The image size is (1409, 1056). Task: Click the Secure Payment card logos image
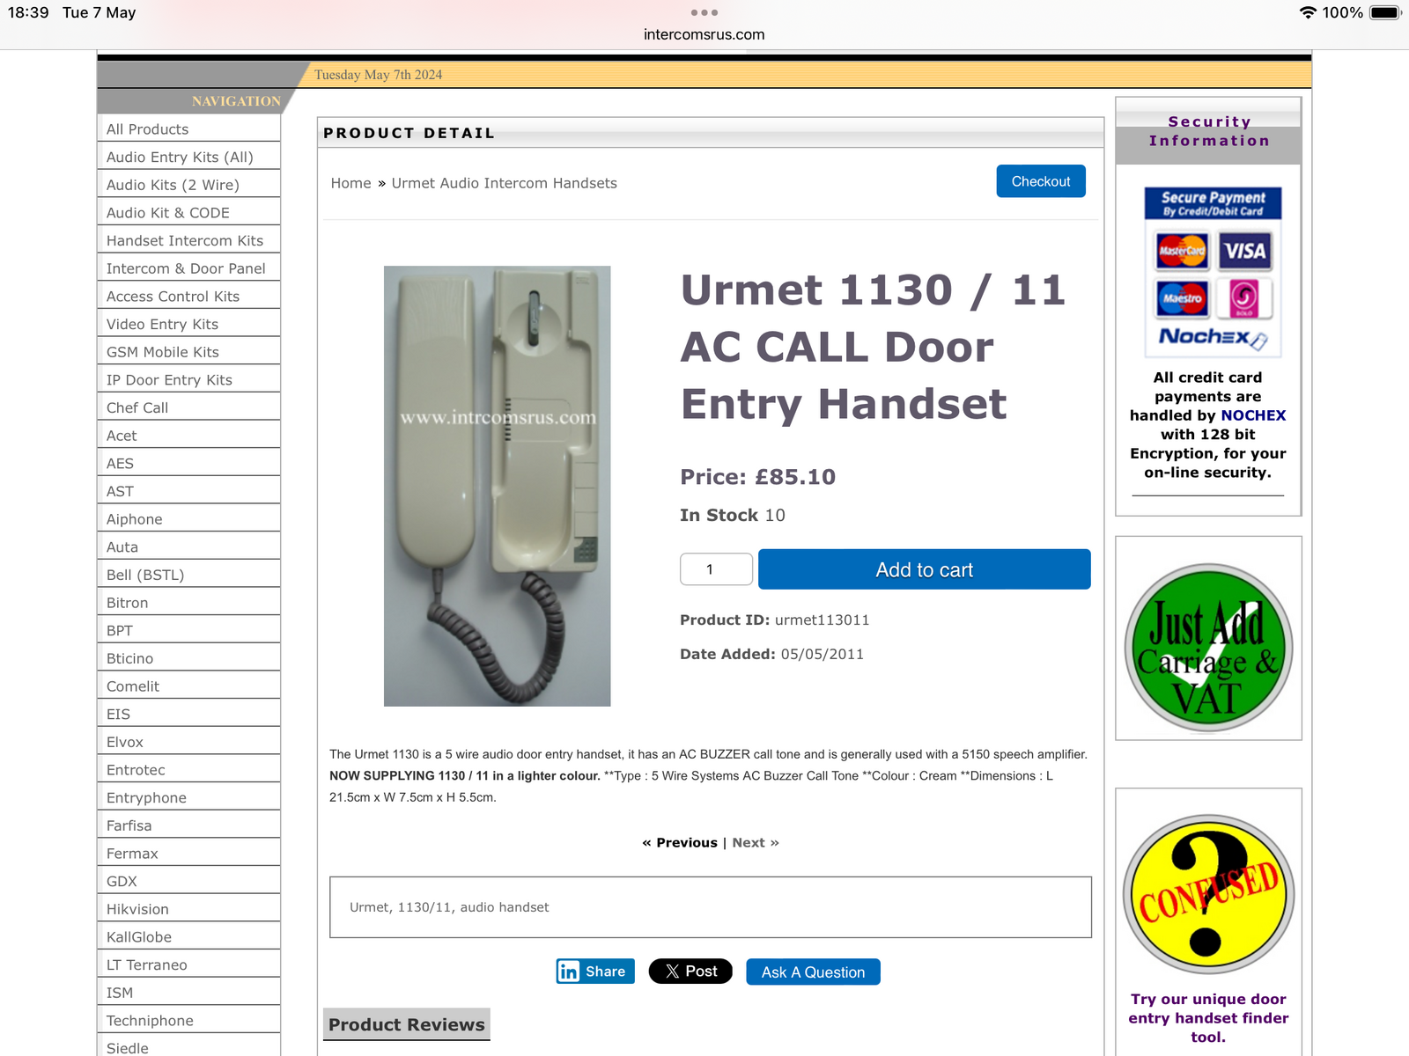point(1213,271)
